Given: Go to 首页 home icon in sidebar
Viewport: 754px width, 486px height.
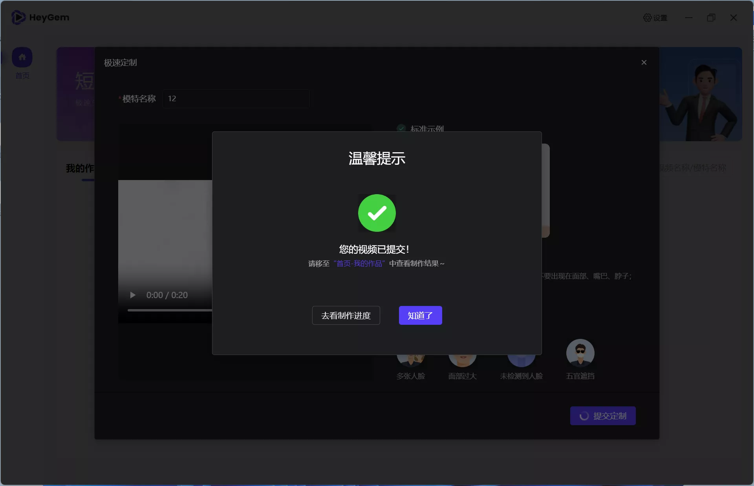Looking at the screenshot, I should [22, 58].
